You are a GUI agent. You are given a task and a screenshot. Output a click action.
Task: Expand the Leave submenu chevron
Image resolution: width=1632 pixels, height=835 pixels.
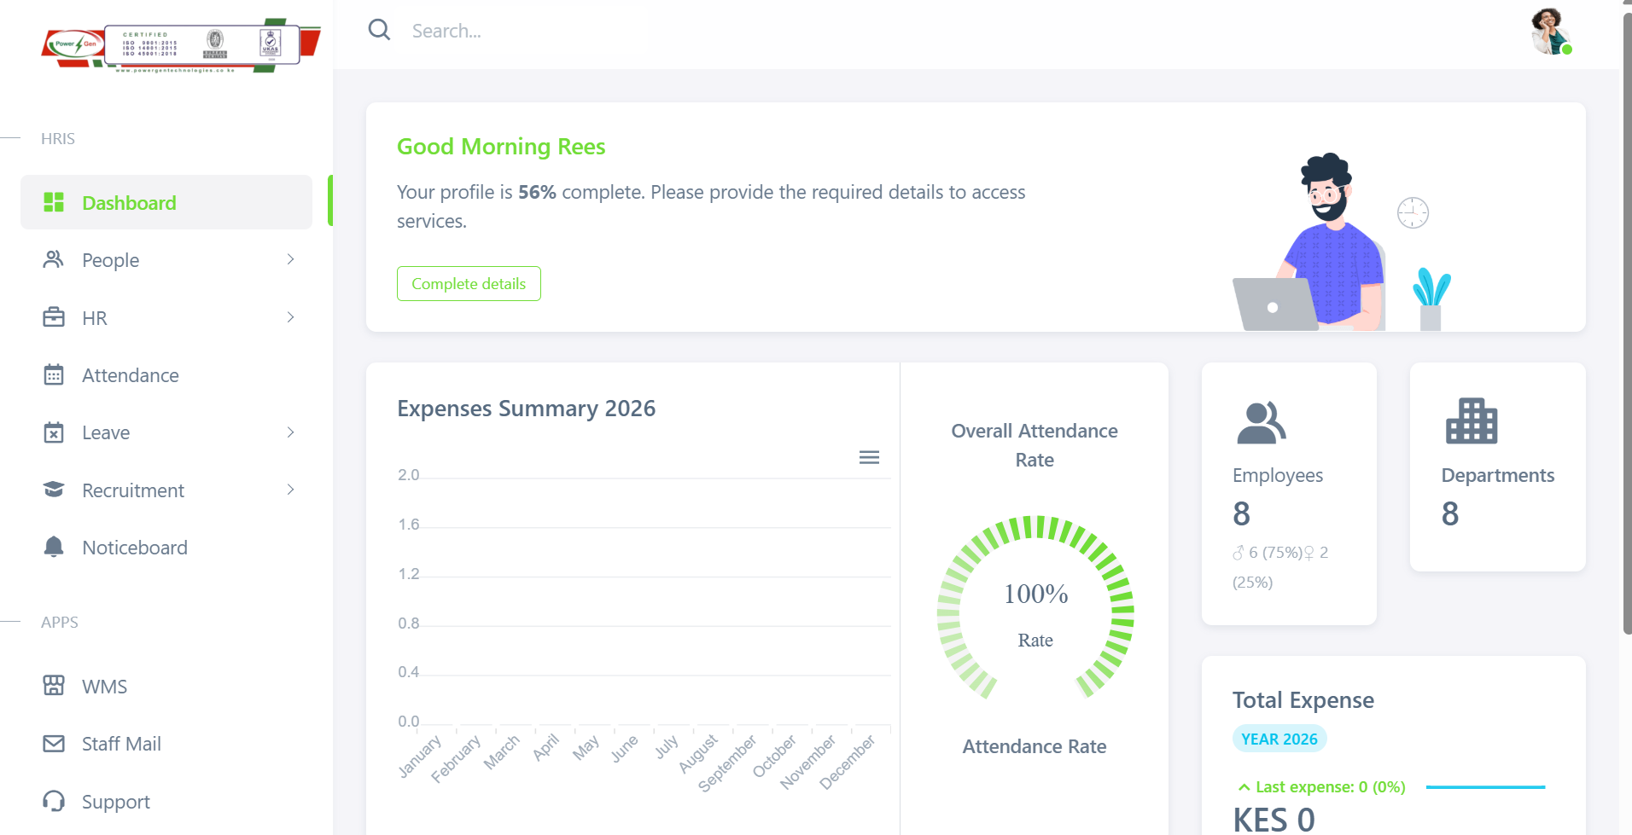pyautogui.click(x=290, y=432)
